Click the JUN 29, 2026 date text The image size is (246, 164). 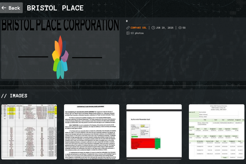(x=165, y=28)
